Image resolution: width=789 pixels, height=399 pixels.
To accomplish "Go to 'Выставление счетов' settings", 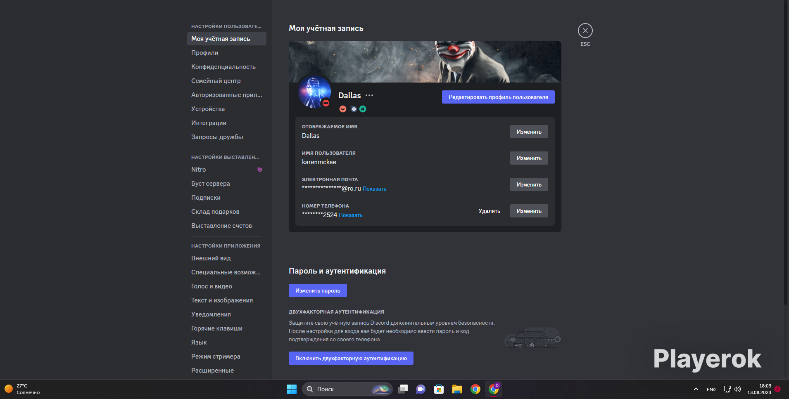I will (x=227, y=226).
